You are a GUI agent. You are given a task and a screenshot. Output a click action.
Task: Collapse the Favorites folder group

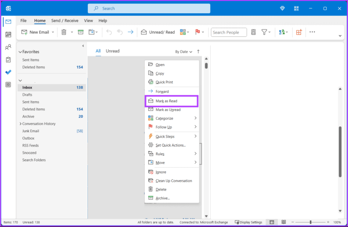click(x=20, y=52)
